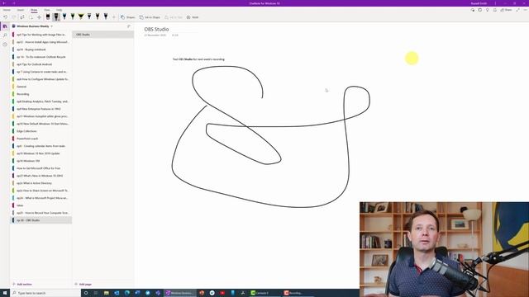The width and height of the screenshot is (529, 297).
Task: Open the Insert tab
Action: (21, 10)
